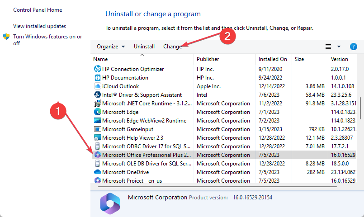Click the Microsoft Edge browser icon
The width and height of the screenshot is (364, 217).
pyautogui.click(x=98, y=112)
